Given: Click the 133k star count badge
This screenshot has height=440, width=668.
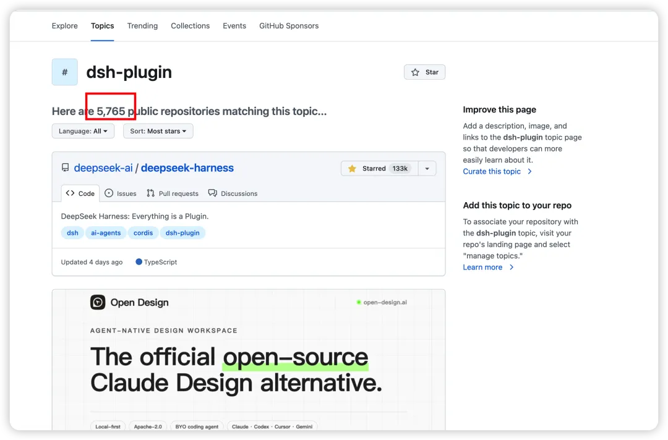Looking at the screenshot, I should click(x=400, y=169).
